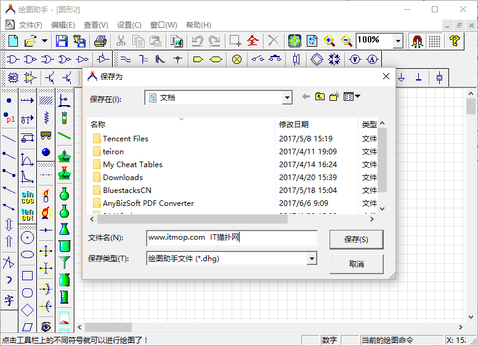Select the ammeter (A) symbol

(x=372, y=59)
